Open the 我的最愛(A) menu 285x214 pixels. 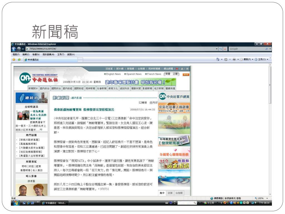(x=48, y=54)
